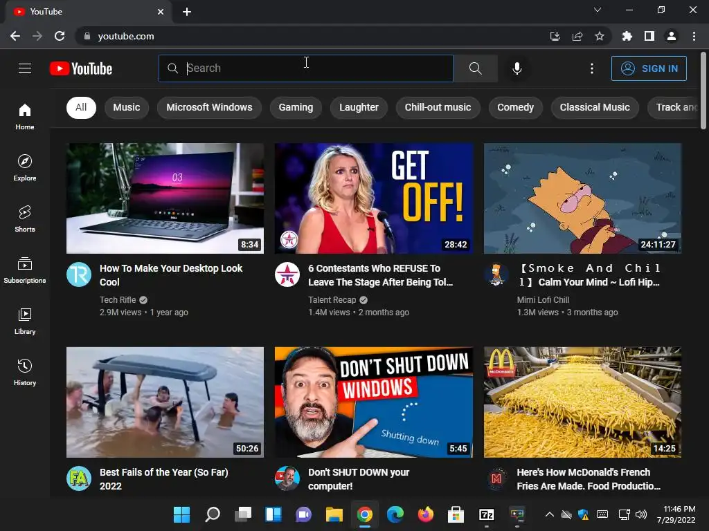Click the McDonald's fries thumbnail

pyautogui.click(x=582, y=402)
